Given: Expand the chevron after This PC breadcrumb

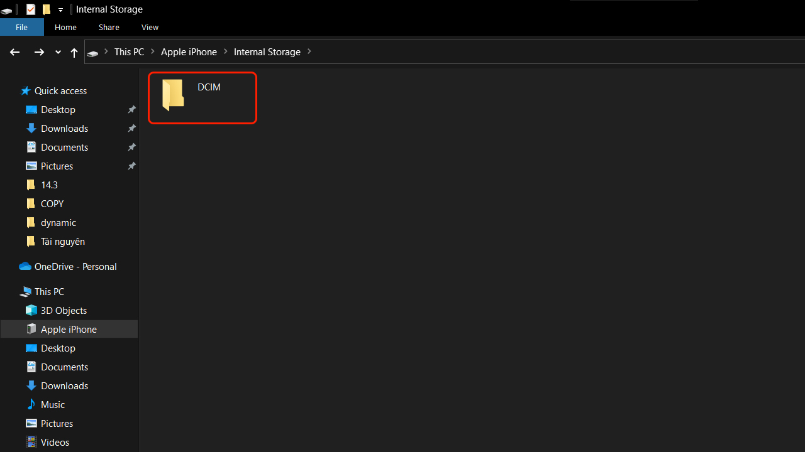Looking at the screenshot, I should click(153, 51).
